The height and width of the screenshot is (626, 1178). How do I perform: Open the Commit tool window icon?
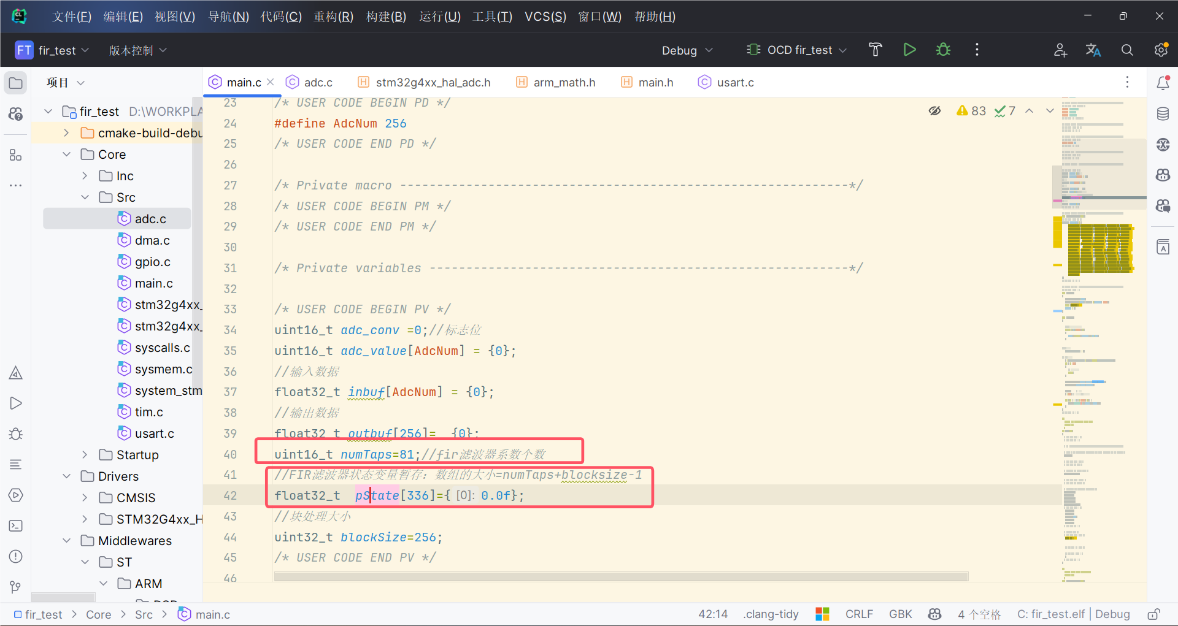pyautogui.click(x=16, y=114)
